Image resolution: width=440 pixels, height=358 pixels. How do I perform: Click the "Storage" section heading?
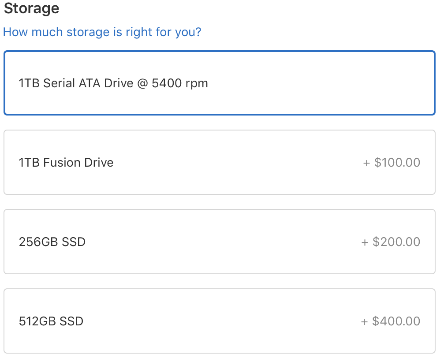coord(31,8)
